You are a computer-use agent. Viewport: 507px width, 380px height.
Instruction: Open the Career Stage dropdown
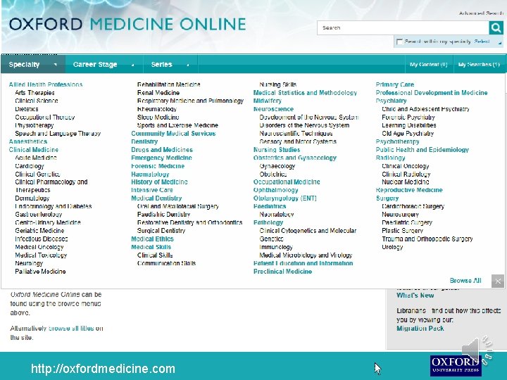pyautogui.click(x=104, y=64)
